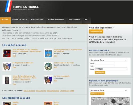This screenshot has width=133, height=105.
Task: Open La 1ère compagnie title link
Action: [x=62, y=76]
